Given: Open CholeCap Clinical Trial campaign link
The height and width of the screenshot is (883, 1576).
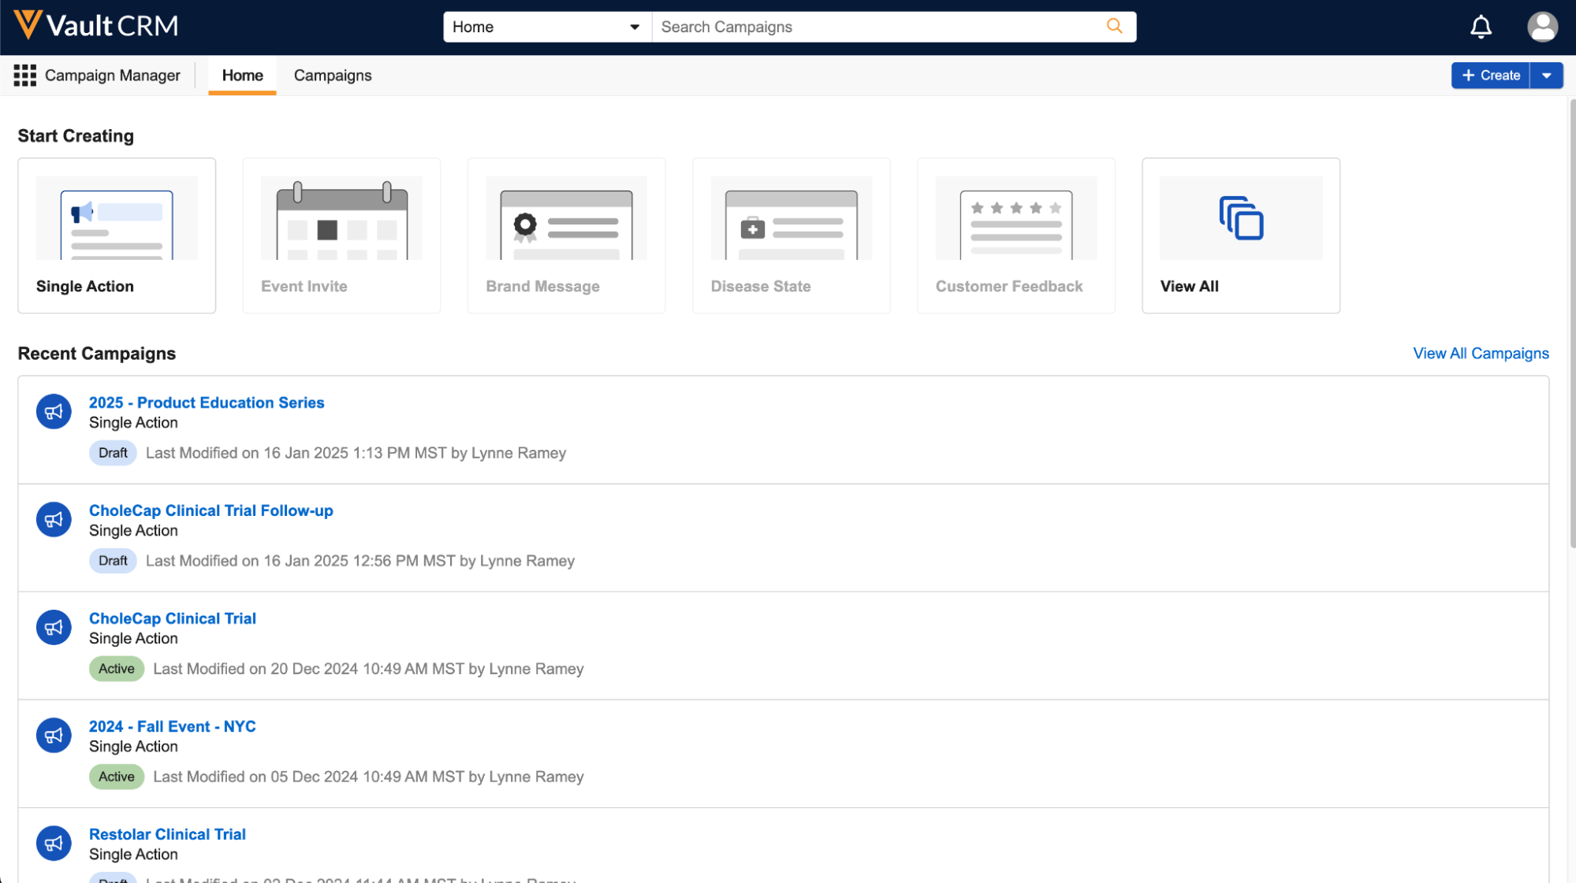Looking at the screenshot, I should tap(172, 618).
